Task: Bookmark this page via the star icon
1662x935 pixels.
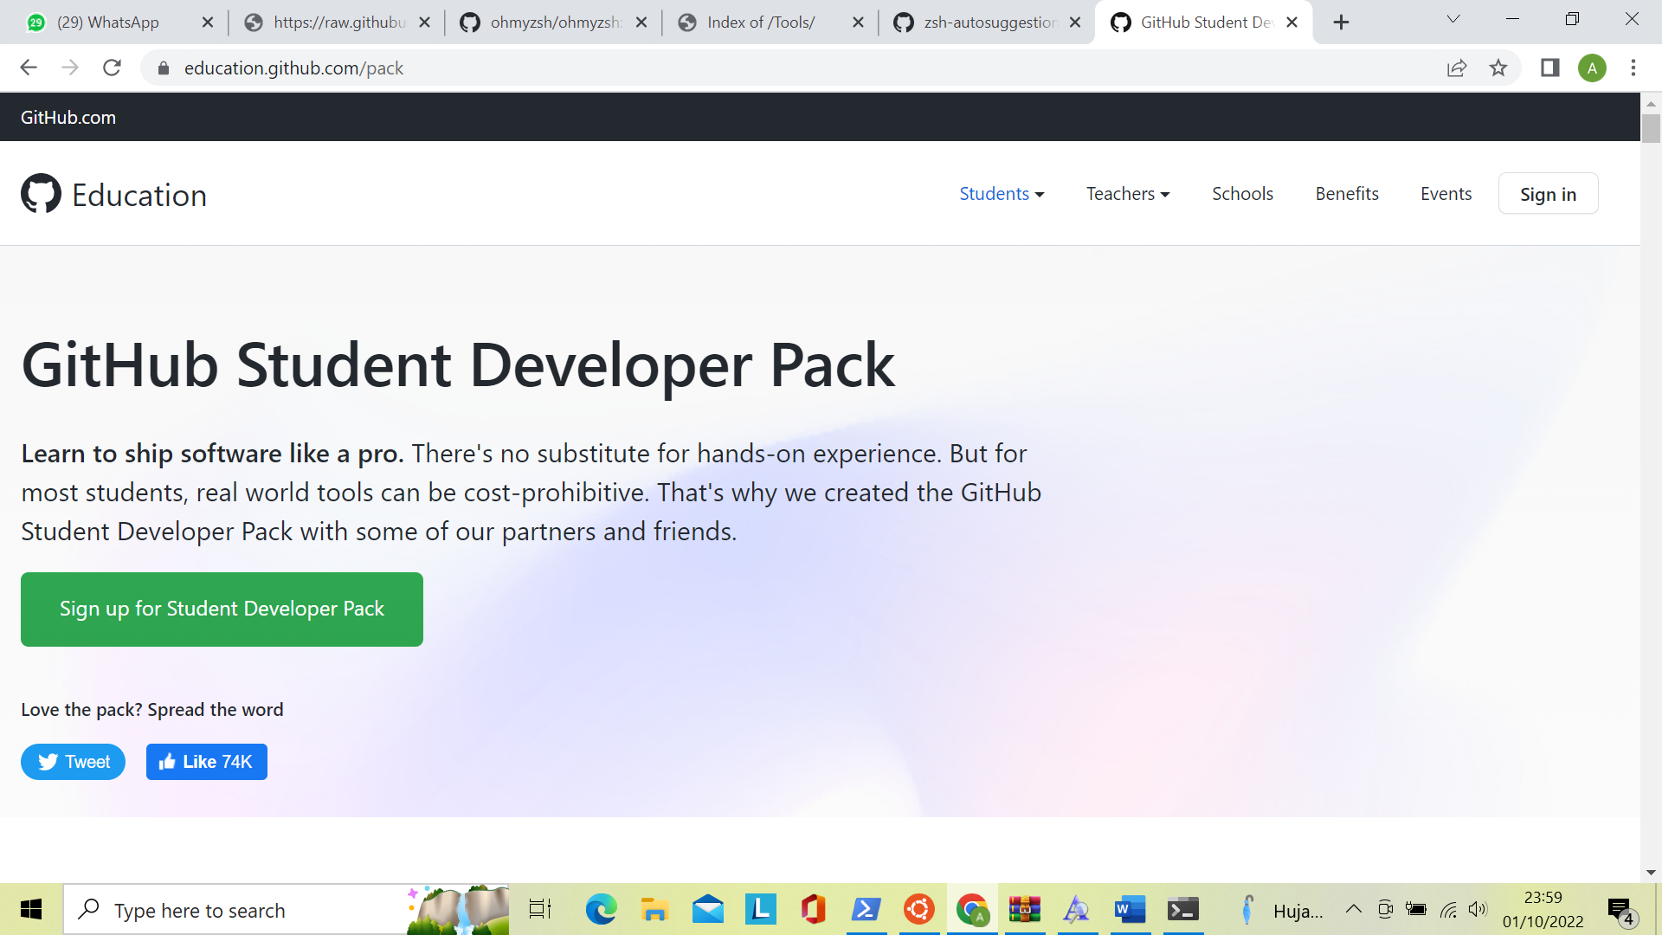Action: pos(1498,68)
